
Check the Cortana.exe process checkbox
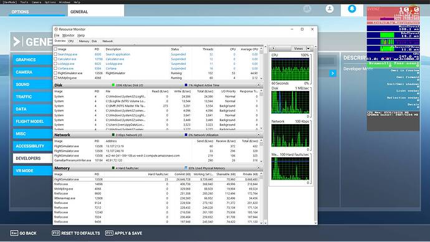pyautogui.click(x=55, y=69)
